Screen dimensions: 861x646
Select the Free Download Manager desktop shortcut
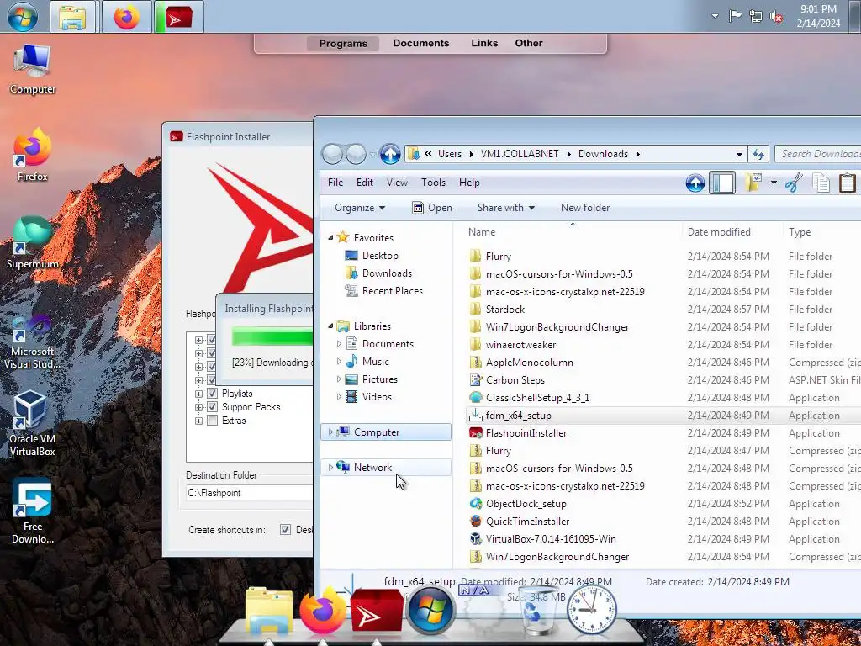[x=33, y=511]
